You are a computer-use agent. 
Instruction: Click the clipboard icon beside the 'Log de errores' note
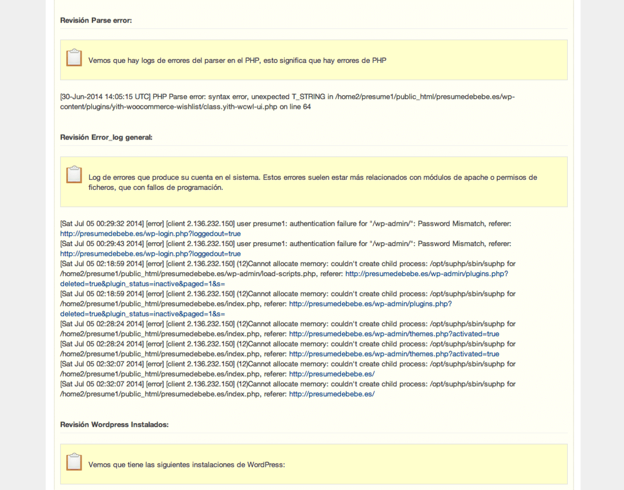coord(74,175)
